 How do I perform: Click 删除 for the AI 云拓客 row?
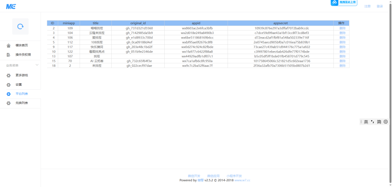tap(342, 61)
